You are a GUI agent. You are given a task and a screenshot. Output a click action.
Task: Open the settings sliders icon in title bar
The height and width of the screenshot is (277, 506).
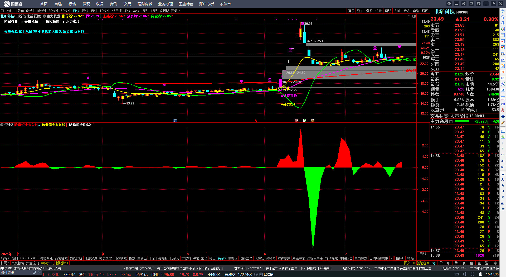(456, 4)
